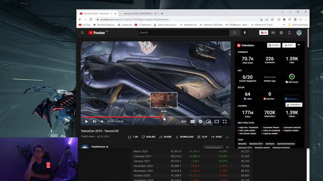The image size is (323, 181).
Task: Like the video with thumbs up
Action: (x=133, y=137)
